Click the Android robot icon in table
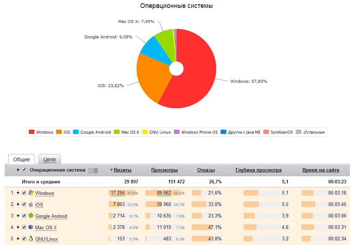Screen dimensions: 356x245 (31, 216)
